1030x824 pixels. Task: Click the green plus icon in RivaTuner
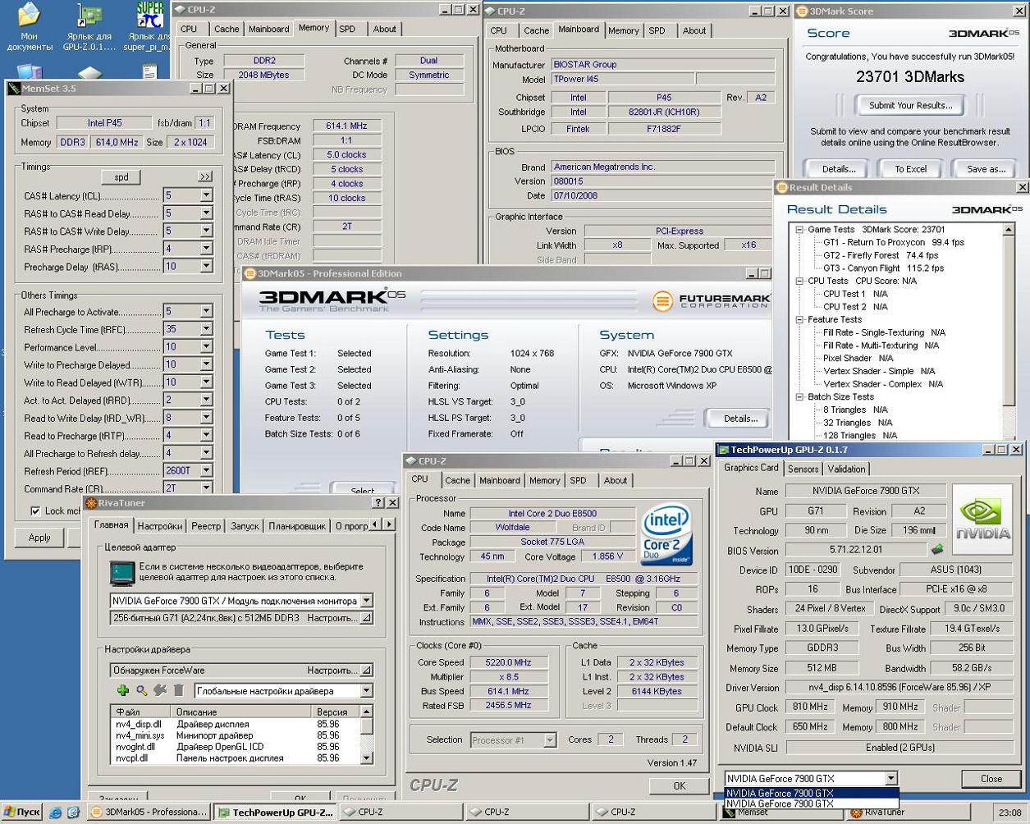pos(123,691)
